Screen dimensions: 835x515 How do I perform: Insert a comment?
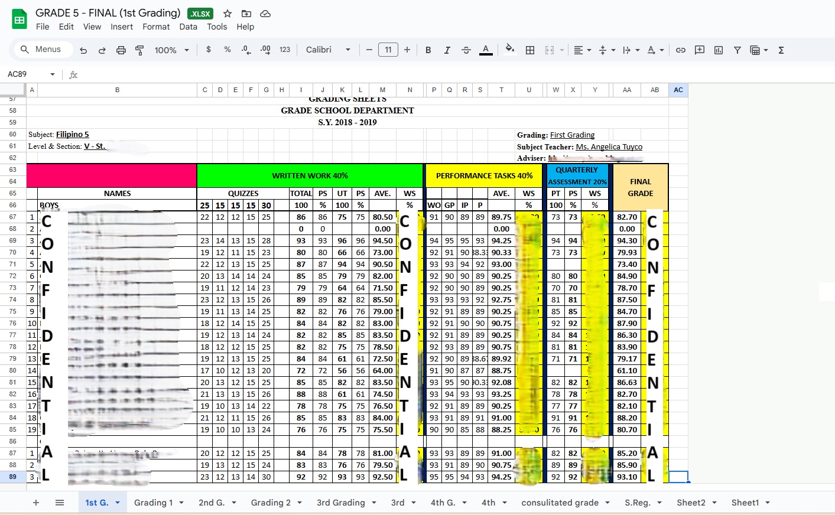tap(700, 50)
